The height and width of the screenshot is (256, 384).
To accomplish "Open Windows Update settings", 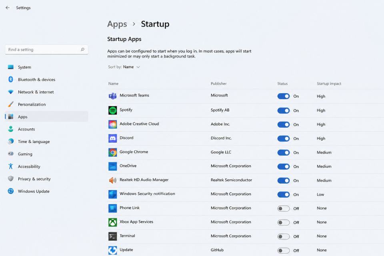I will click(x=46, y=191).
